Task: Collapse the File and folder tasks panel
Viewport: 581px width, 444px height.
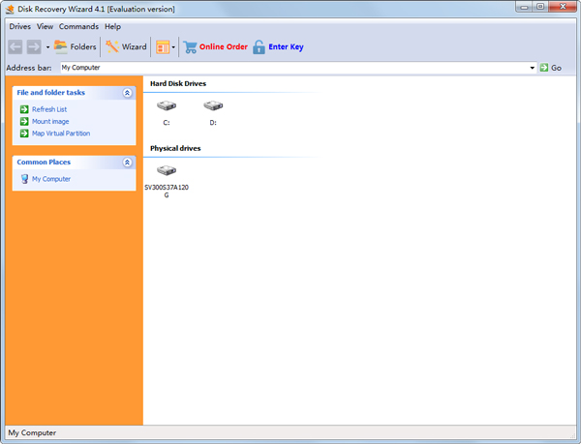Action: [x=127, y=93]
